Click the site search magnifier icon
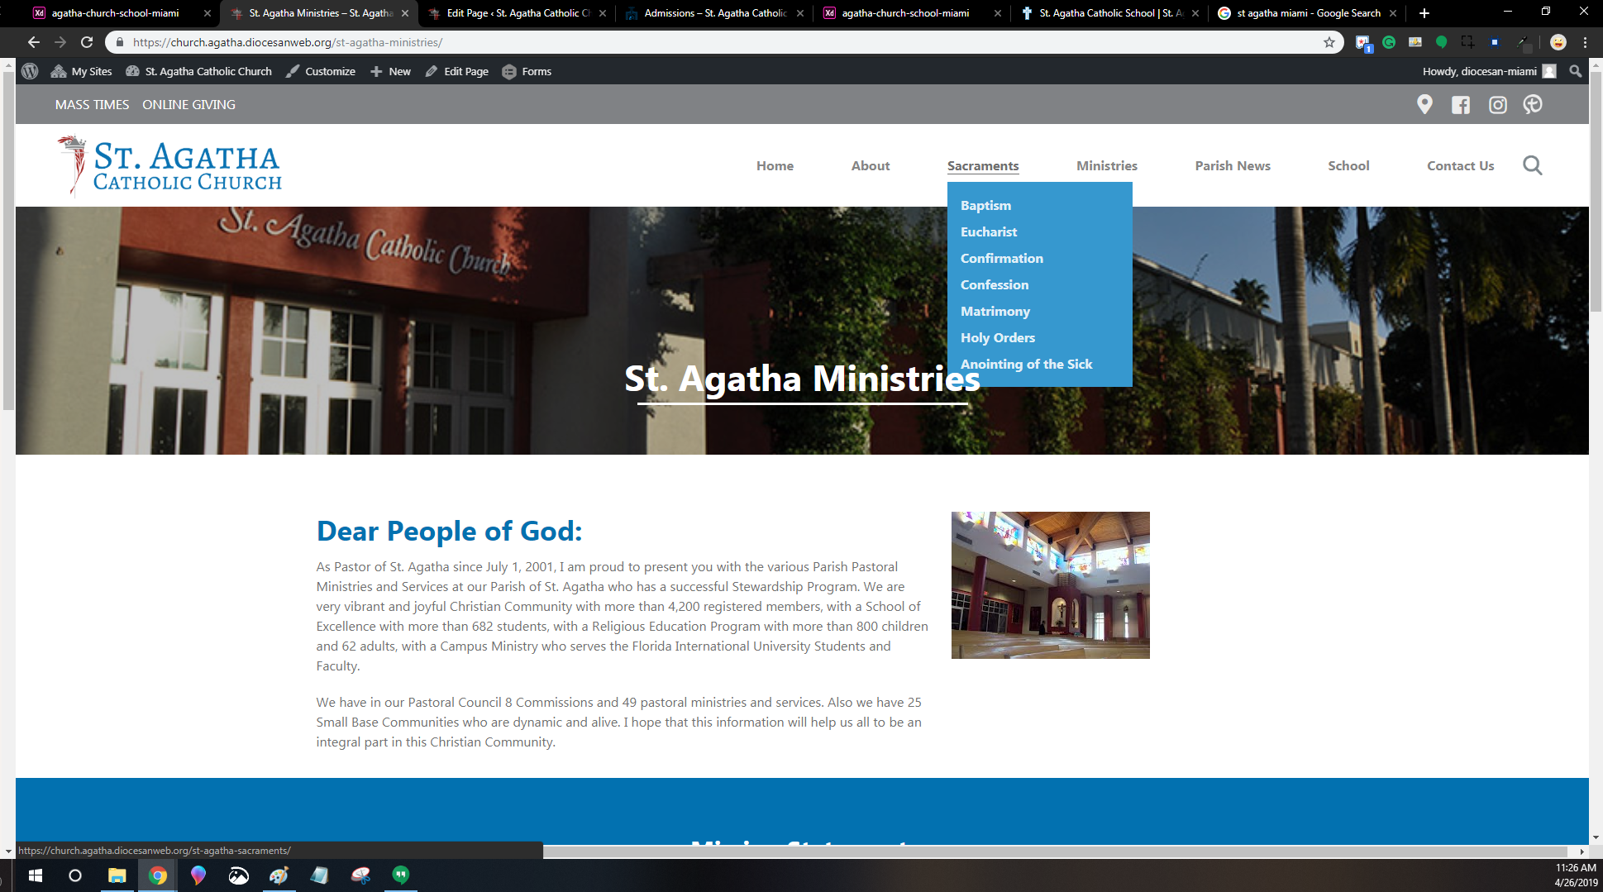The height and width of the screenshot is (892, 1603). pos(1532,165)
